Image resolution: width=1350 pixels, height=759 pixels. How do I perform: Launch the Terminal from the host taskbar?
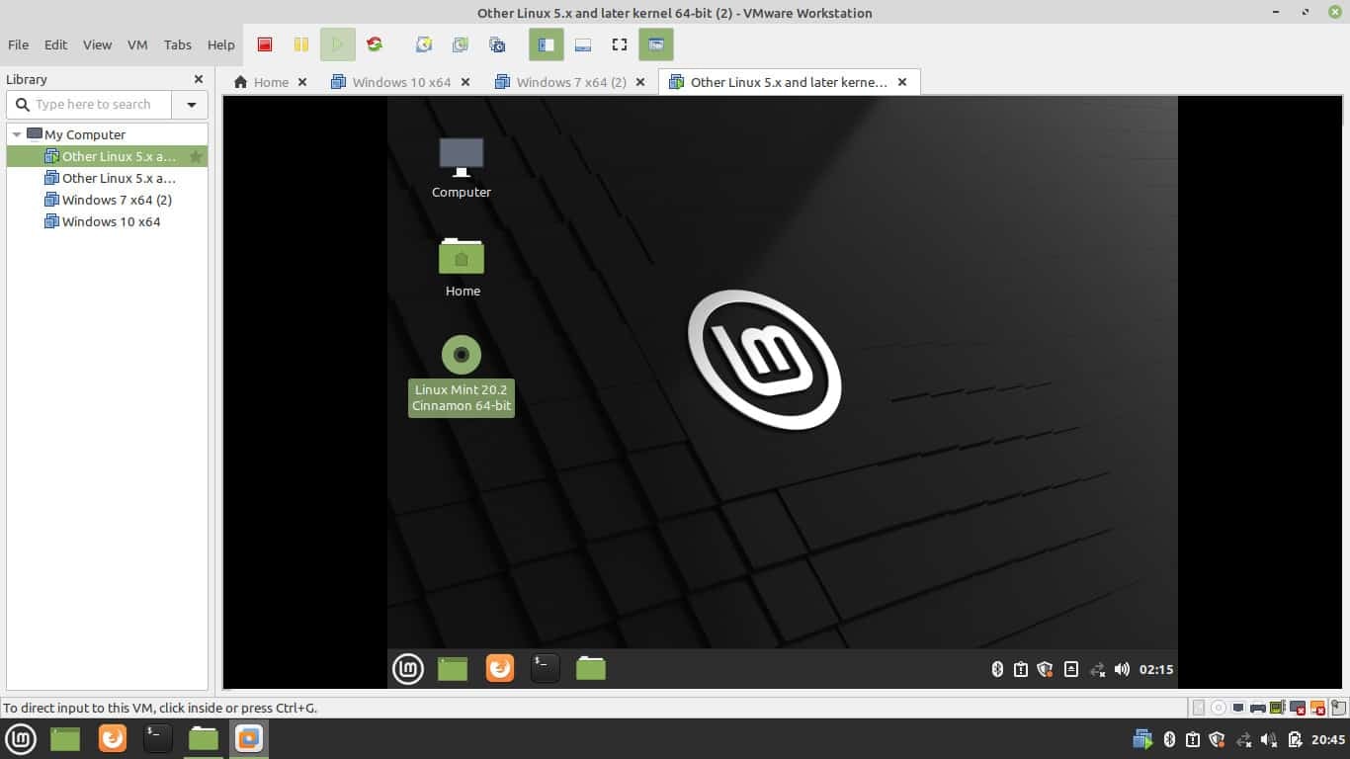[x=157, y=738]
